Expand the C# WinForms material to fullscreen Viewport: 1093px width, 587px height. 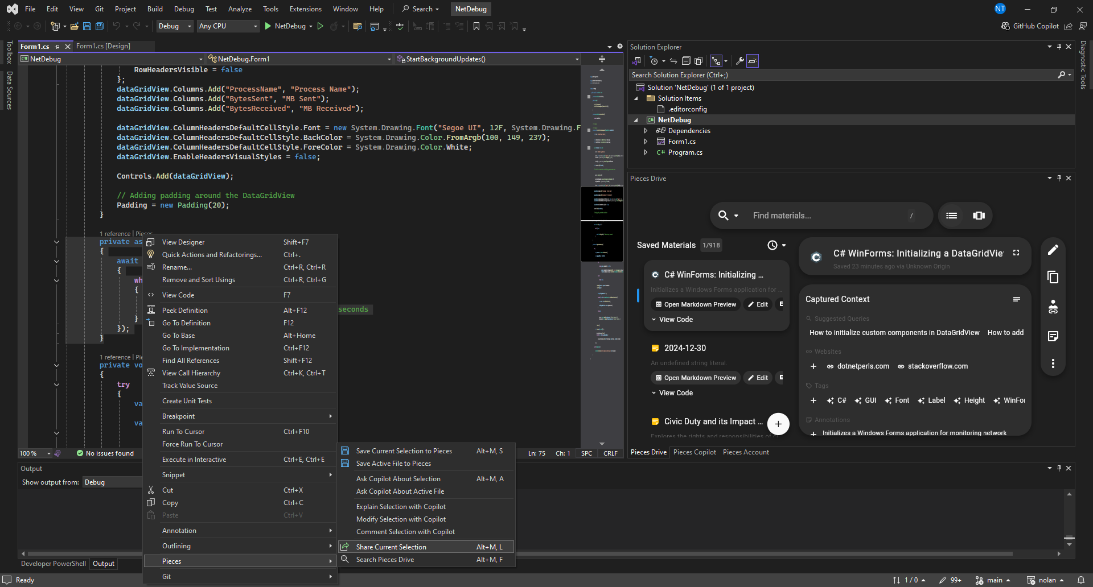coord(1016,253)
